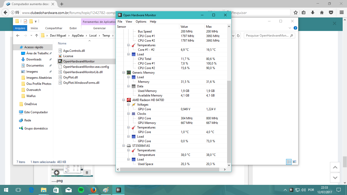Go up one folder level in File Explorer
Viewport: 347px width, 195px height.
(x=36, y=36)
